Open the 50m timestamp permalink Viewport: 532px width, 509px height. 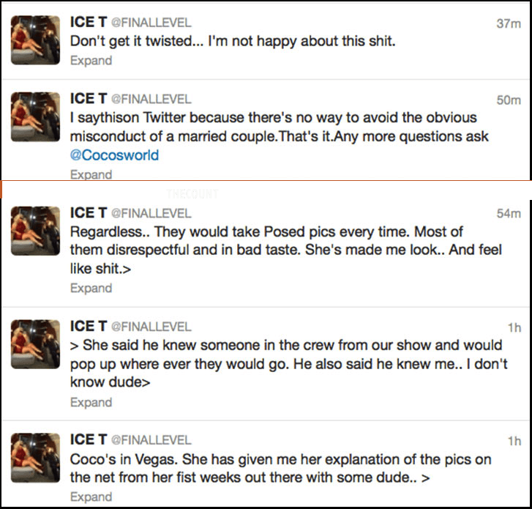(x=508, y=100)
